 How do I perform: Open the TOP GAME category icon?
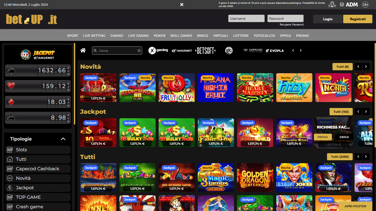pos(10,197)
